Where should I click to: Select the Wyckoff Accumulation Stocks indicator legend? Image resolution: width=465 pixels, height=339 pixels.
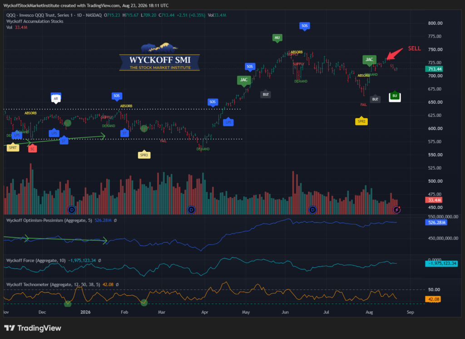click(x=35, y=21)
